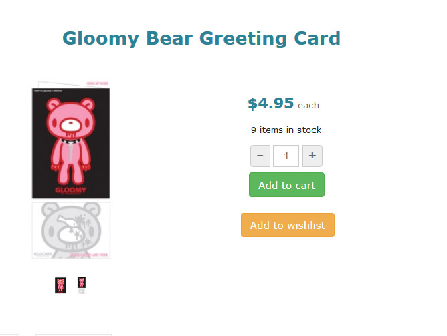Decrease quantity with the minus button

(260, 156)
